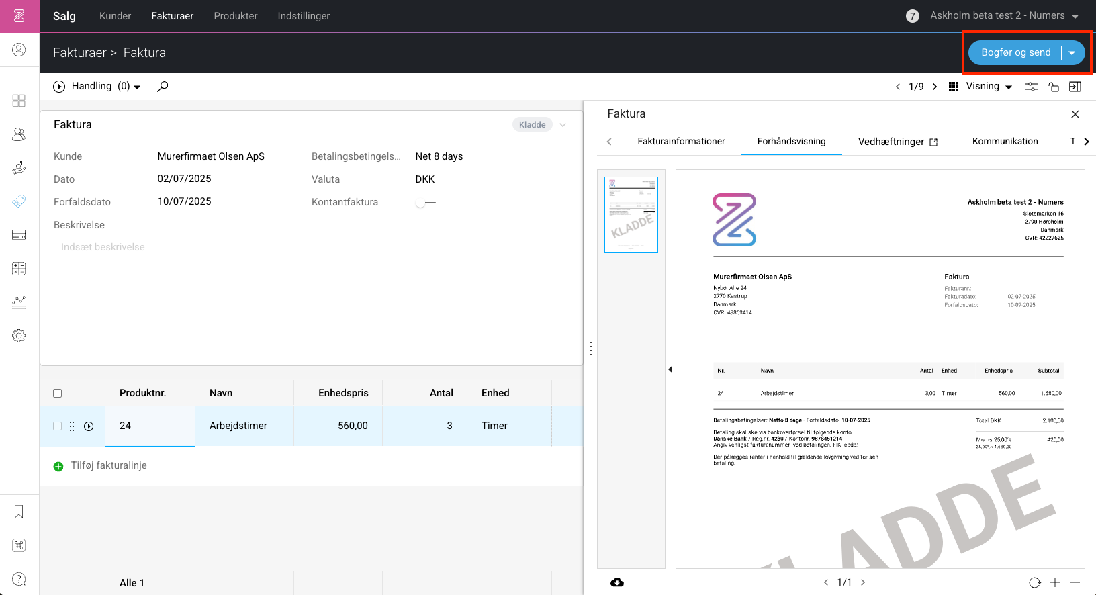Download the invoice preview with cloud icon
Viewport: 1096px width, 595px height.
coord(617,582)
